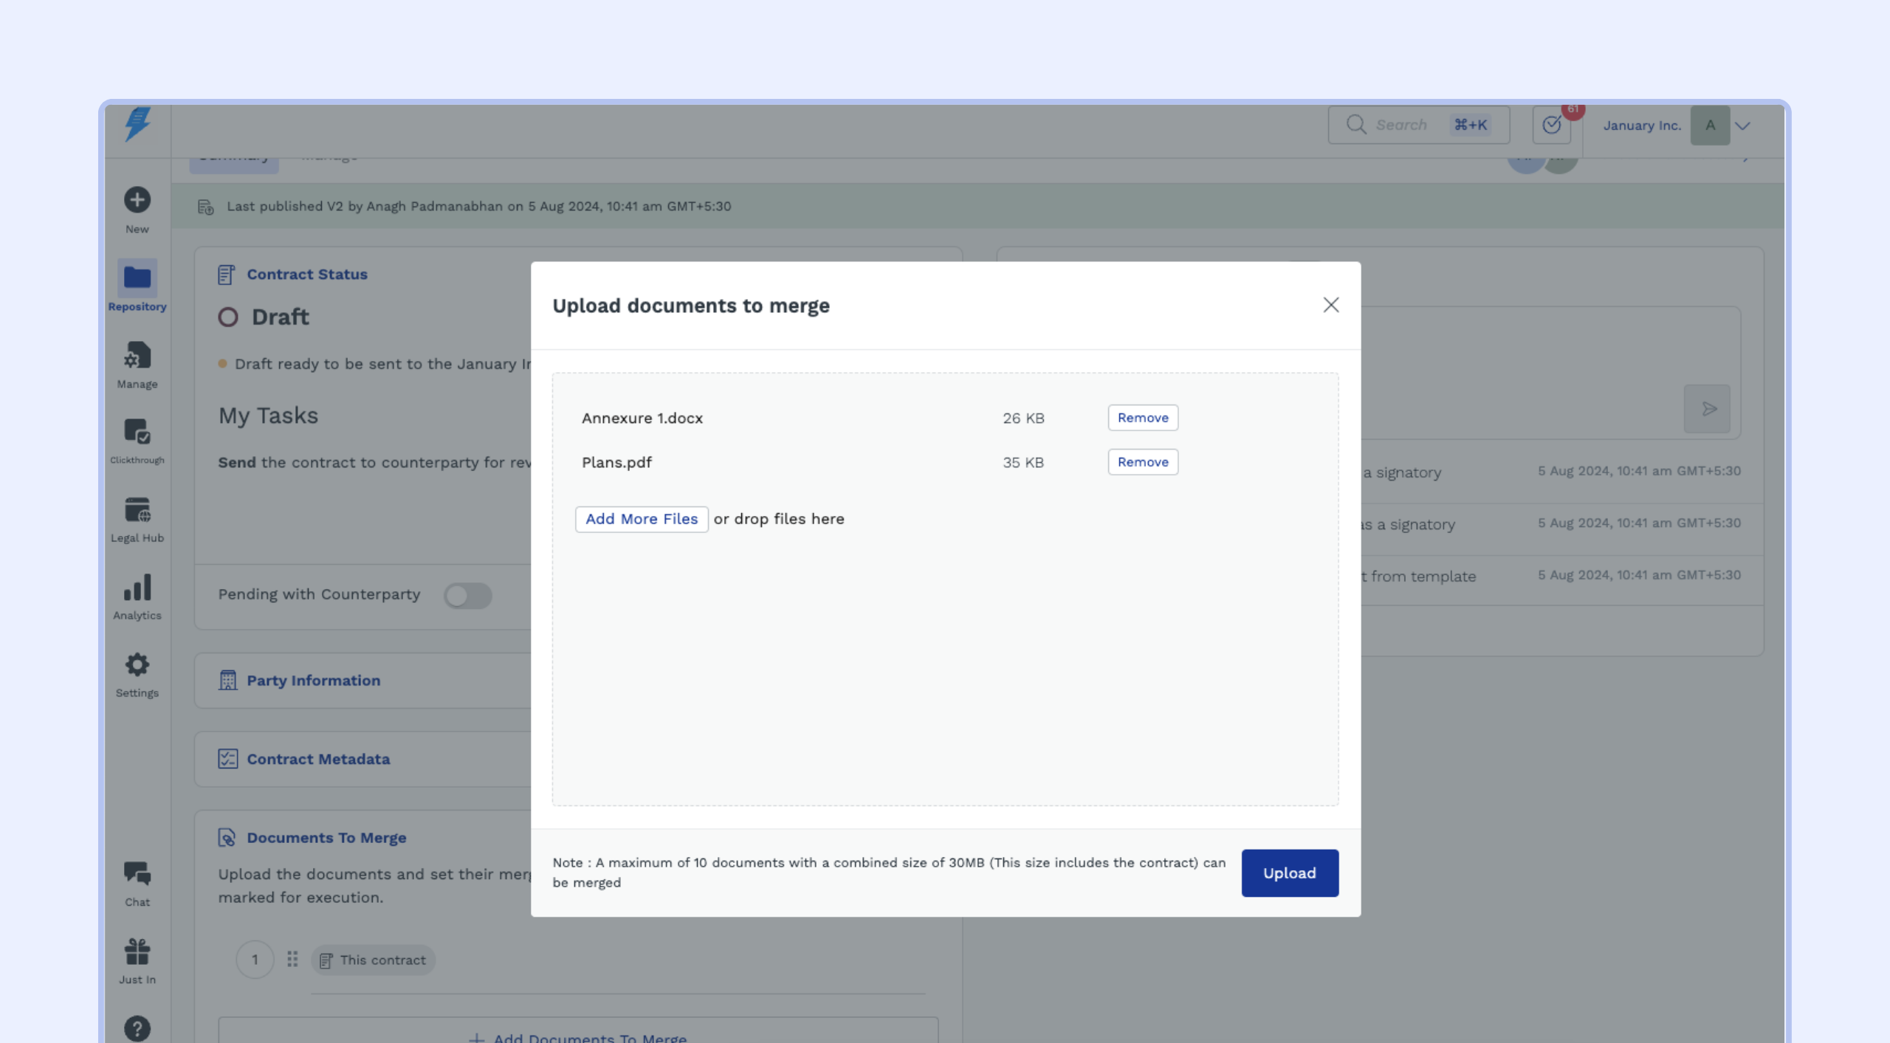
Task: Expand the Contract Metadata section
Action: [317, 759]
